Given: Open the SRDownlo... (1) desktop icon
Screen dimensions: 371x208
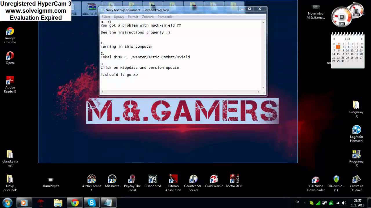Looking at the screenshot, I should pos(336,184).
